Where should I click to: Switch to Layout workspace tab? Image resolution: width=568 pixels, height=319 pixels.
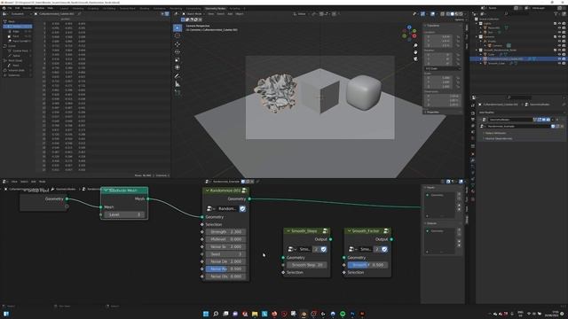click(x=64, y=8)
